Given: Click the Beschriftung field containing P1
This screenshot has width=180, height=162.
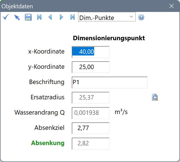Looking at the screenshot, I should pyautogui.click(x=109, y=82).
